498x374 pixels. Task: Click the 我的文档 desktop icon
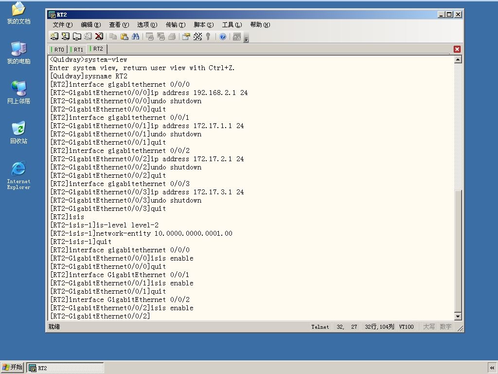(18, 13)
